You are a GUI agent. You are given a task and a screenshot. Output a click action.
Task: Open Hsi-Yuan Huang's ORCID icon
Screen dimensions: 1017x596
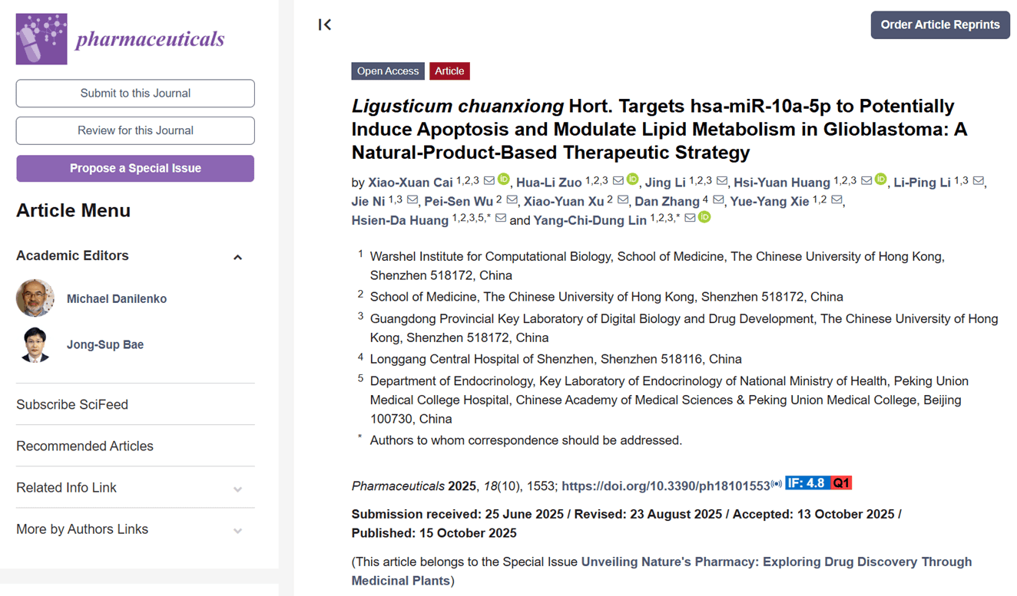point(880,179)
